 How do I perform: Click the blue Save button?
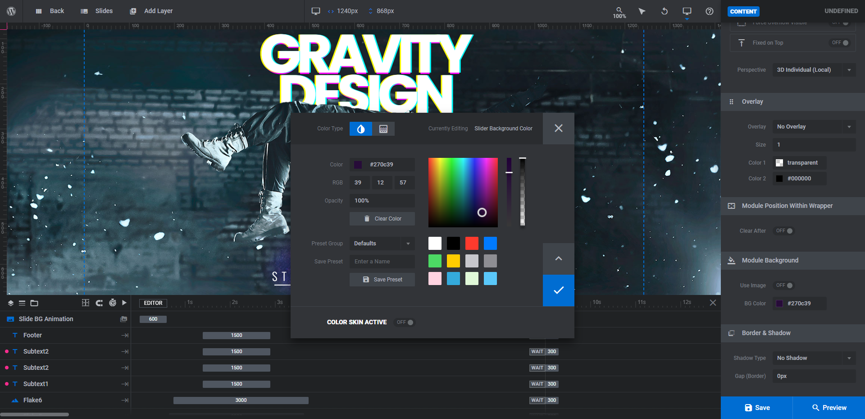click(x=757, y=408)
